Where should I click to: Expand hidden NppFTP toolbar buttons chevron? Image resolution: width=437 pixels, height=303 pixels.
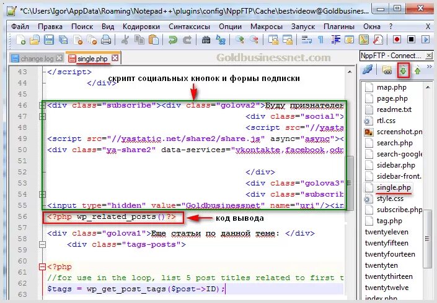click(x=429, y=66)
